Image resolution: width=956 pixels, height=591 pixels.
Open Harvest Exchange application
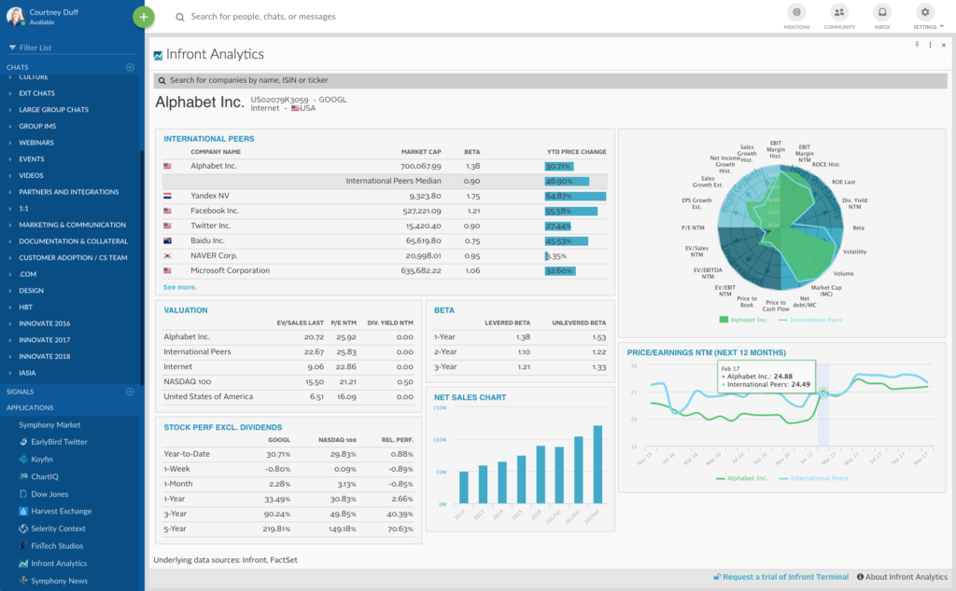click(61, 511)
